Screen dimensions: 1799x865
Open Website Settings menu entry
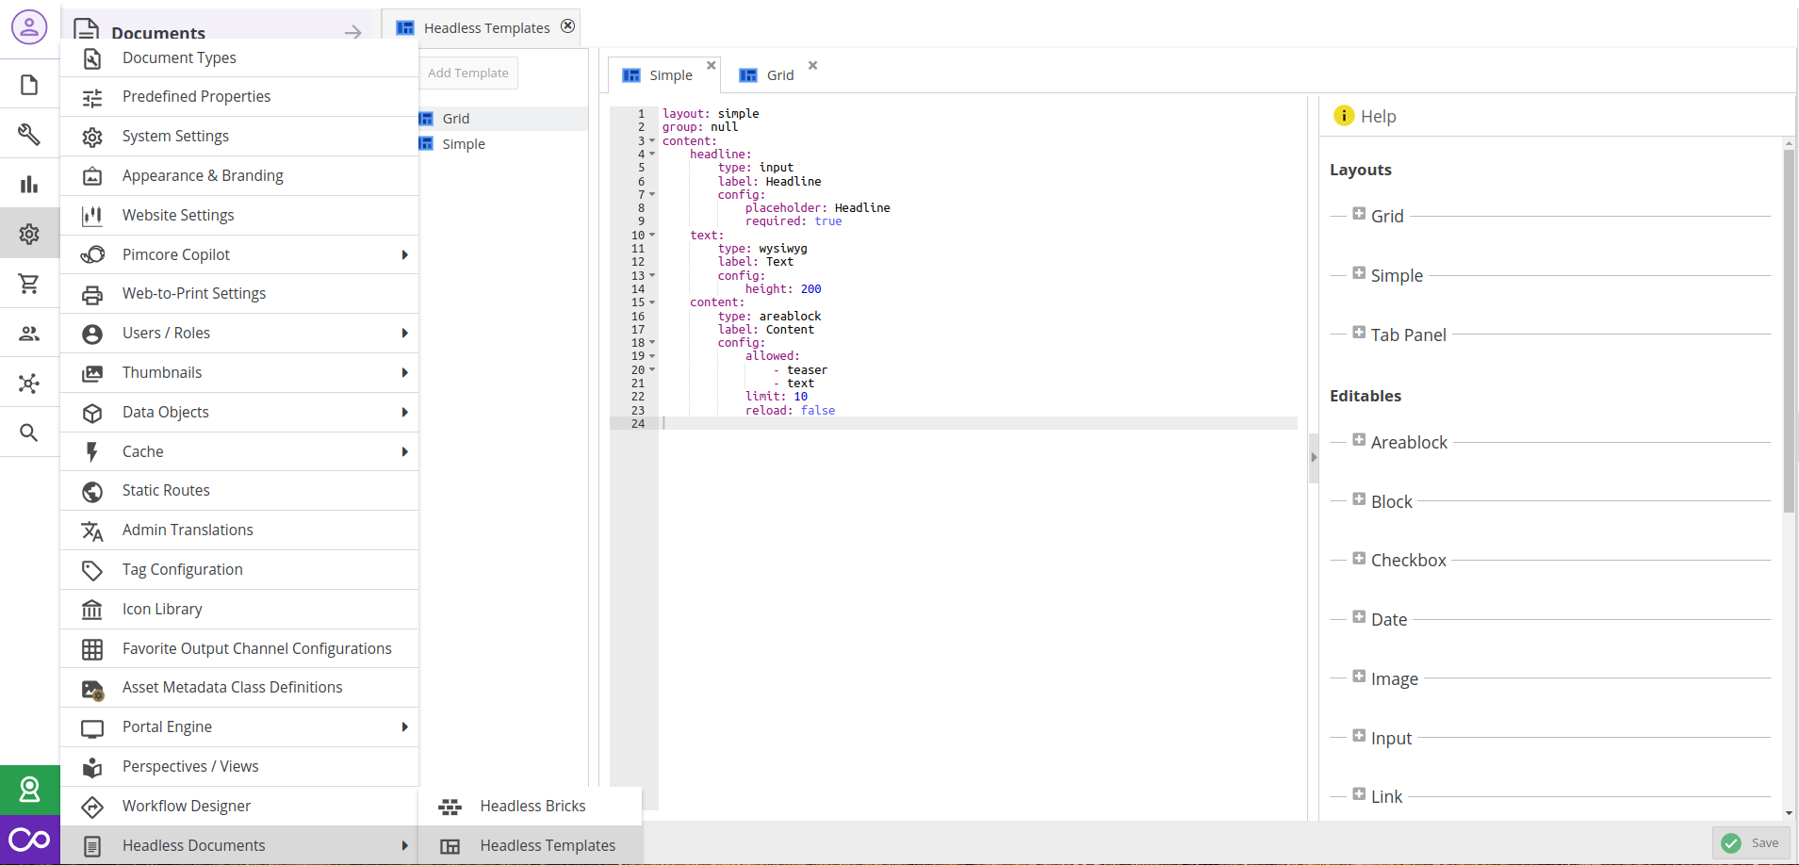pos(239,216)
